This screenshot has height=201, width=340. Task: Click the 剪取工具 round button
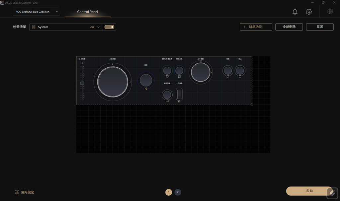[x=179, y=70]
